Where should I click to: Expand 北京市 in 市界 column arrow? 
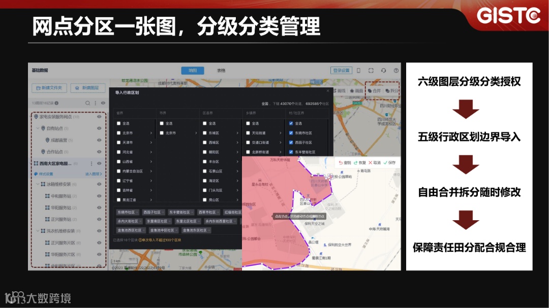click(x=196, y=133)
